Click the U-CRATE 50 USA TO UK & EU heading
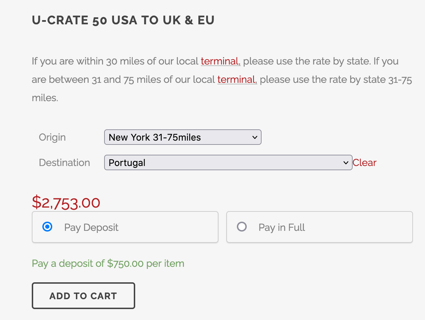 pyautogui.click(x=123, y=20)
